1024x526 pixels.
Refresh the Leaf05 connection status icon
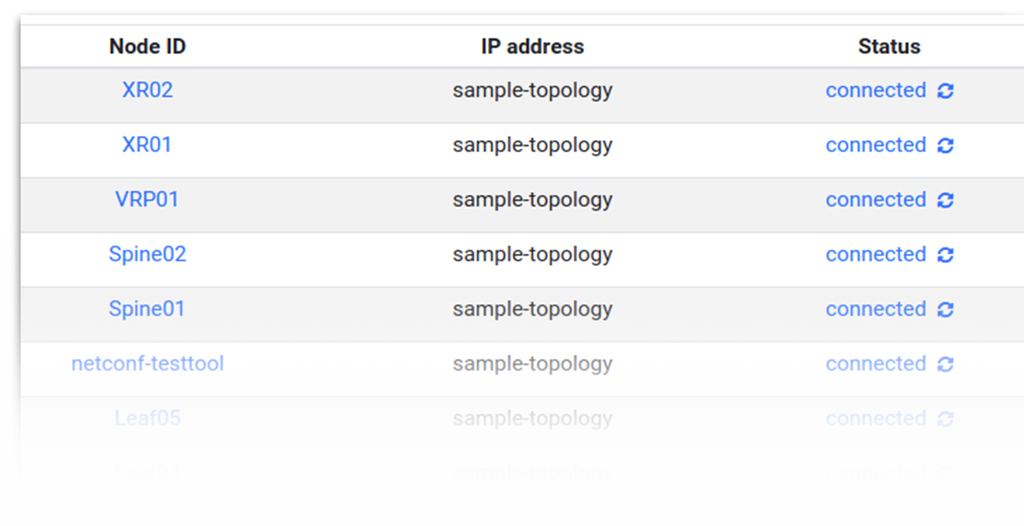click(945, 419)
